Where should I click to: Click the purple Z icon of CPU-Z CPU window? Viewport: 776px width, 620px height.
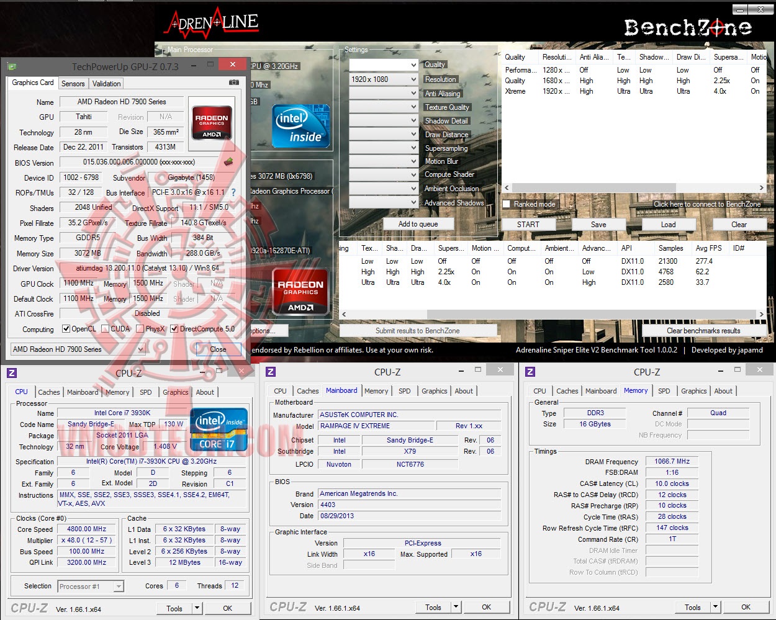pos(11,373)
